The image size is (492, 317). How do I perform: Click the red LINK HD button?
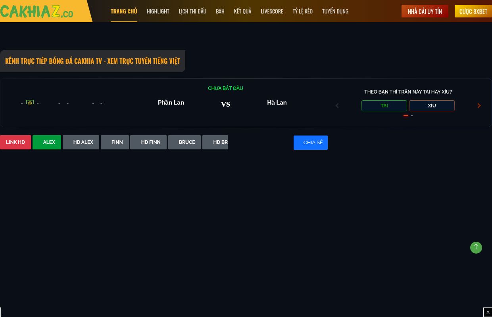tap(15, 142)
